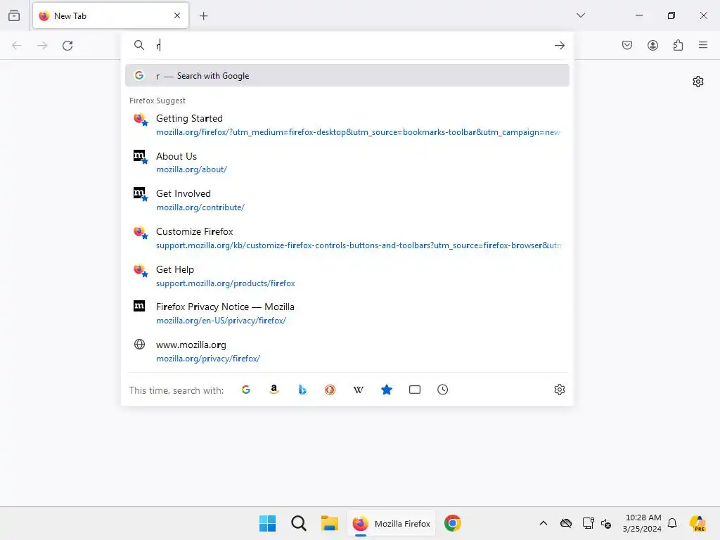Open Windows Start menu

click(x=267, y=523)
